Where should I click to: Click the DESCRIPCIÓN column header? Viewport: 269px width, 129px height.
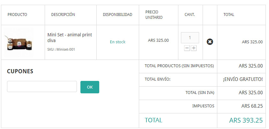pyautogui.click(x=63, y=15)
